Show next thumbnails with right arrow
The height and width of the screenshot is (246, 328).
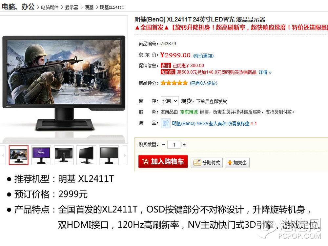125,155
